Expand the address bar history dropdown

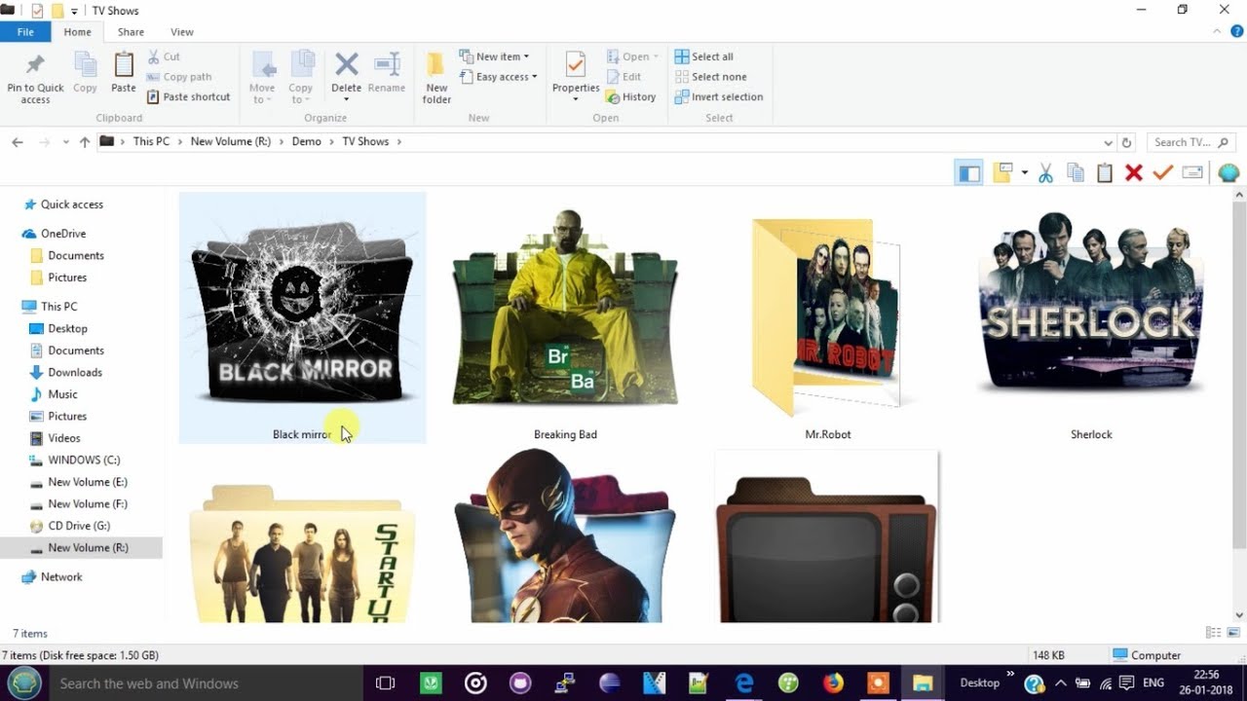(1108, 141)
